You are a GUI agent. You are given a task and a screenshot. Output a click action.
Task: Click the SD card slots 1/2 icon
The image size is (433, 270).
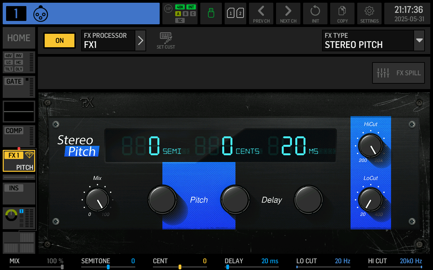click(235, 13)
